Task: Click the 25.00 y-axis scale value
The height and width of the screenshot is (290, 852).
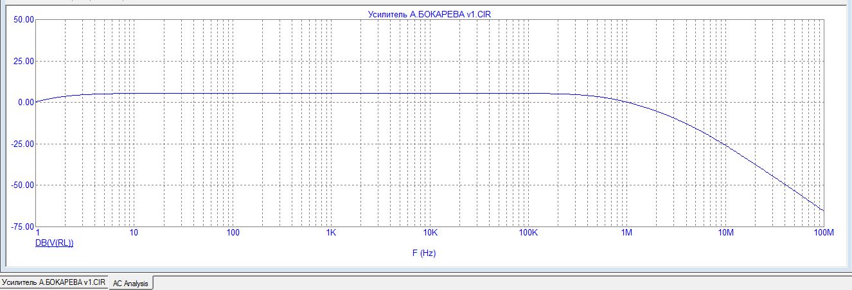Action: (24, 62)
